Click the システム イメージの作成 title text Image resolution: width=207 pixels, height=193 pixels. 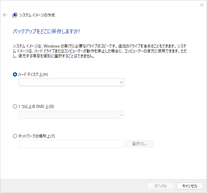click(x=37, y=15)
